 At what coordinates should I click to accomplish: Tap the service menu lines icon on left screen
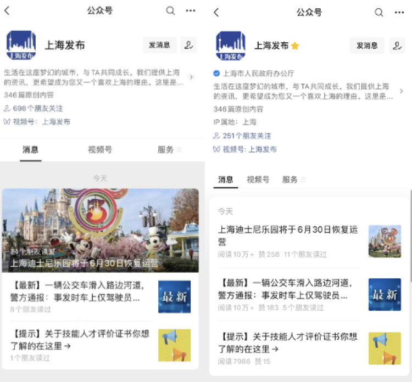pyautogui.click(x=179, y=150)
